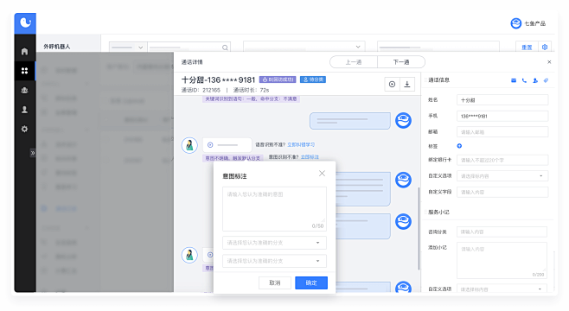Image resolution: width=569 pixels, height=311 pixels.
Task: Go to previous call 上一通
Action: point(354,62)
